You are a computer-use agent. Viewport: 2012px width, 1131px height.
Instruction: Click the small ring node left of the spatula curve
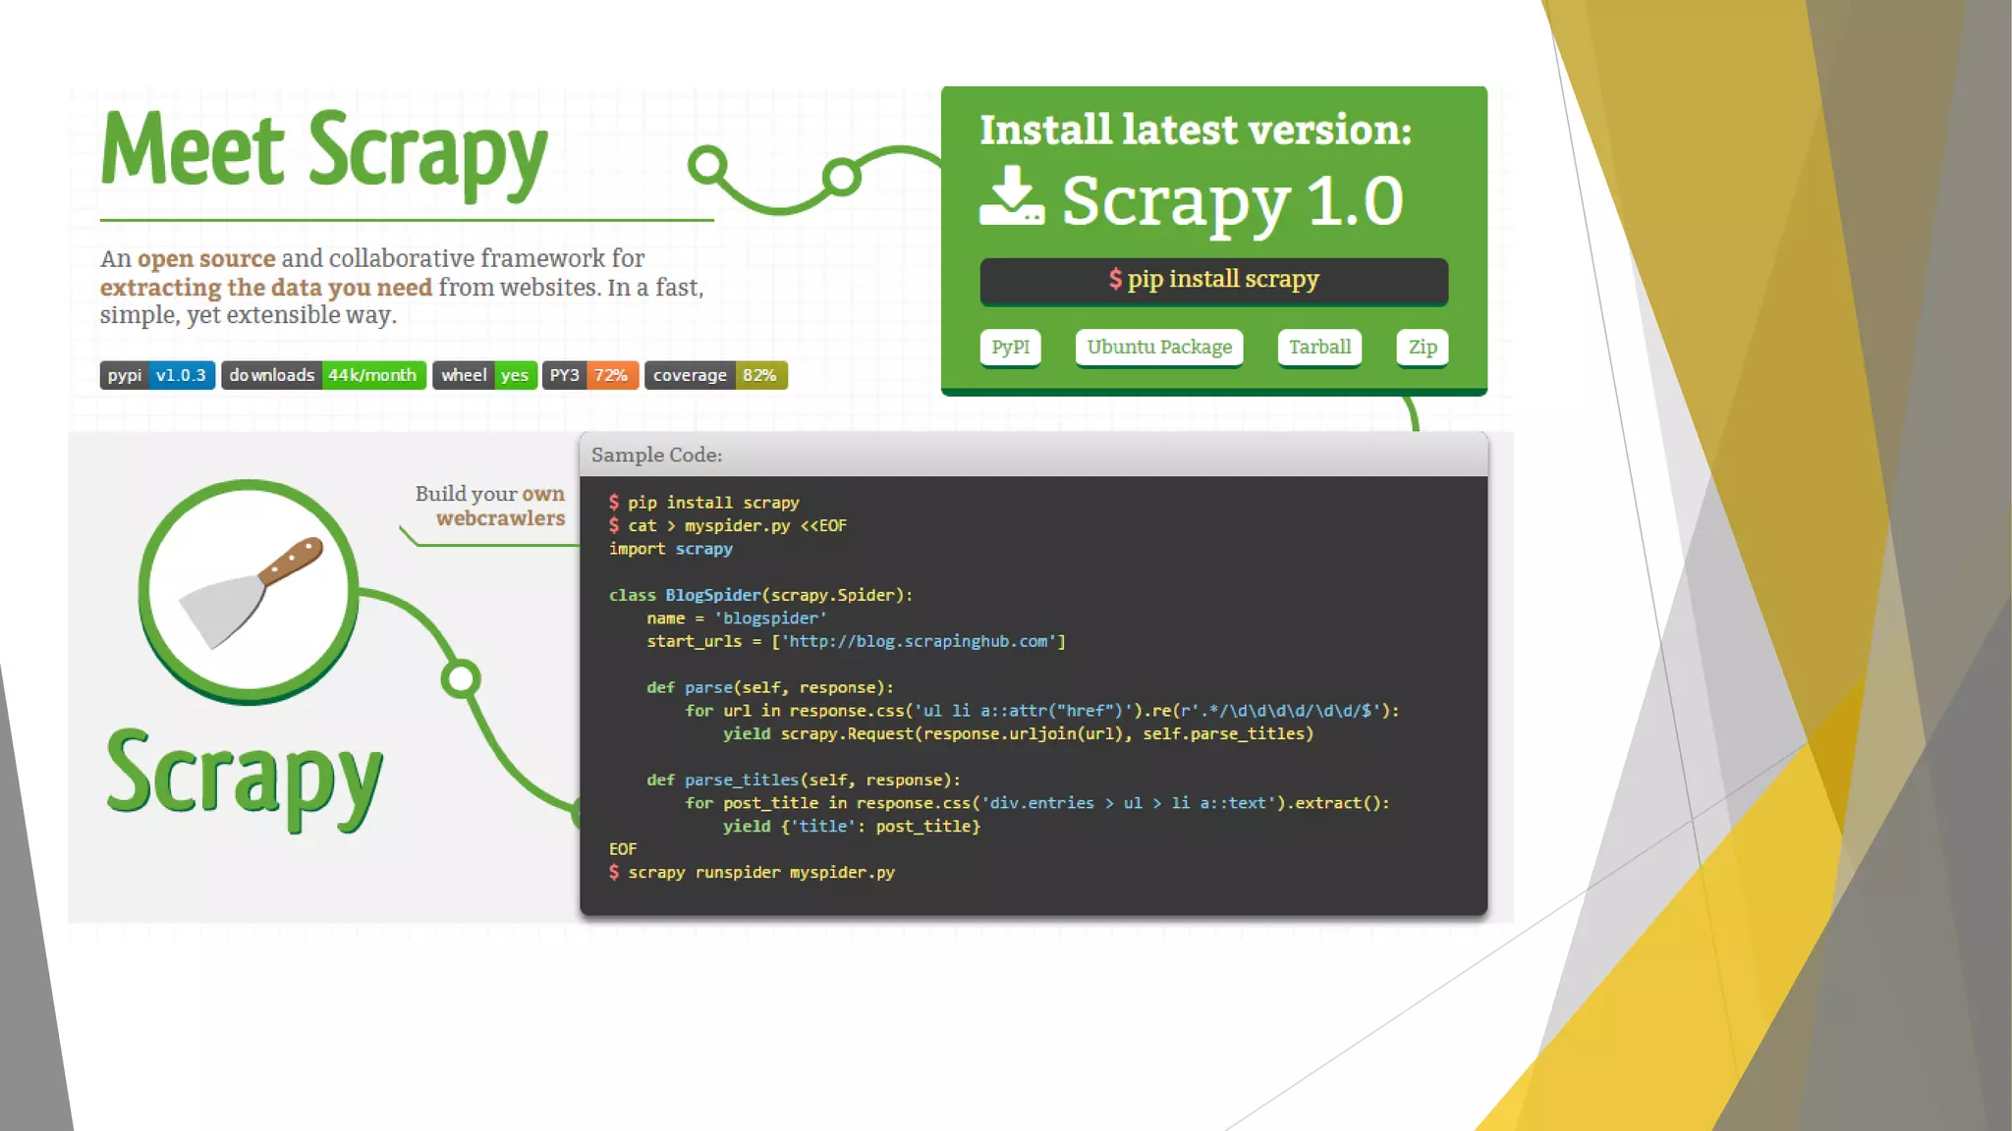(x=460, y=678)
